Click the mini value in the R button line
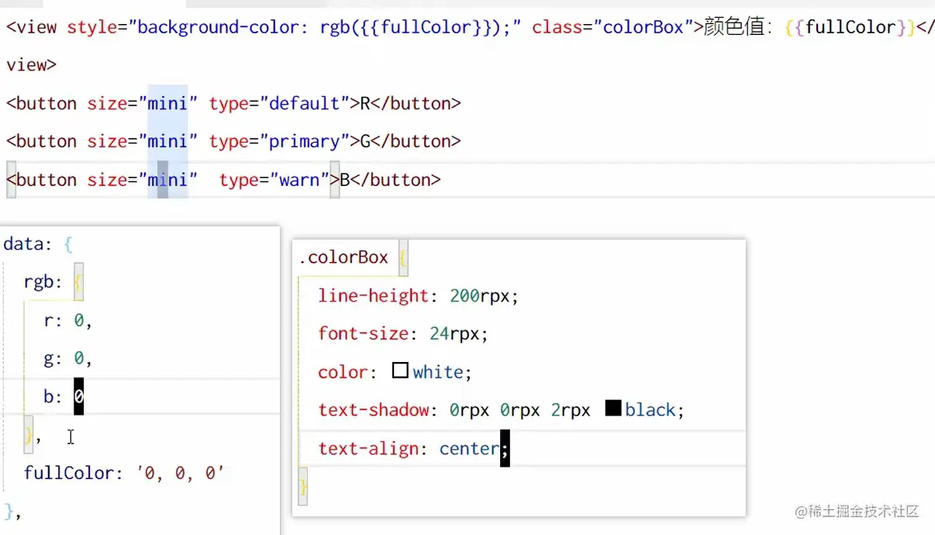Image resolution: width=935 pixels, height=535 pixels. tap(167, 103)
